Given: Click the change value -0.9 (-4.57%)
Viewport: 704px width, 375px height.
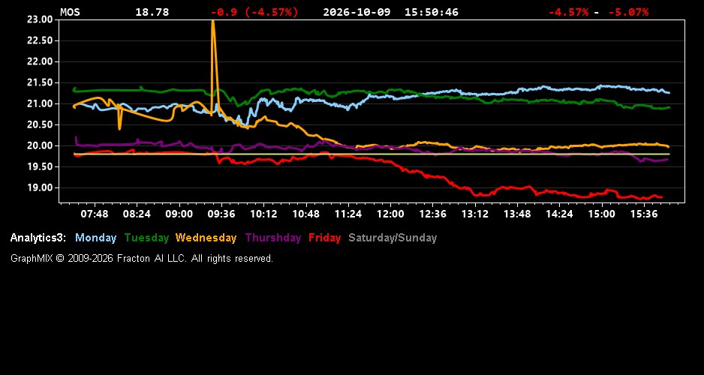Looking at the screenshot, I should pos(254,12).
